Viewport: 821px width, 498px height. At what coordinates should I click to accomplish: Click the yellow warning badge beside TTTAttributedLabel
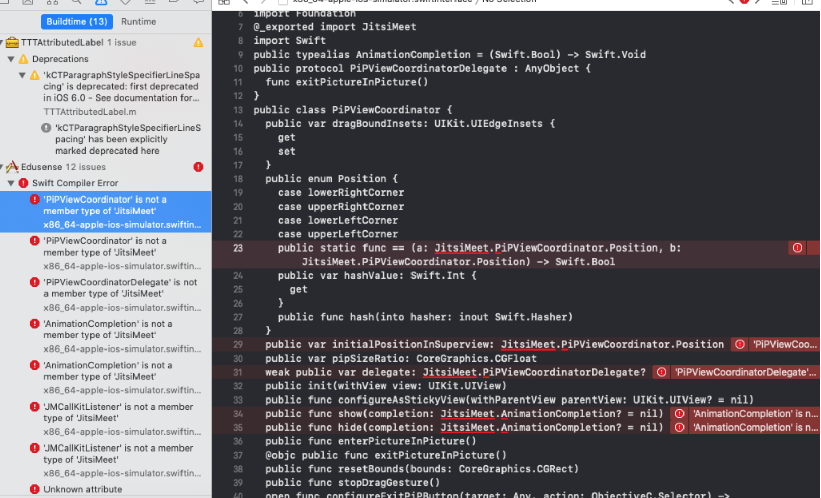coord(198,43)
